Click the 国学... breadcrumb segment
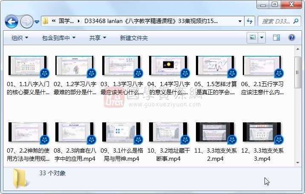305x194 pixels. [66, 21]
